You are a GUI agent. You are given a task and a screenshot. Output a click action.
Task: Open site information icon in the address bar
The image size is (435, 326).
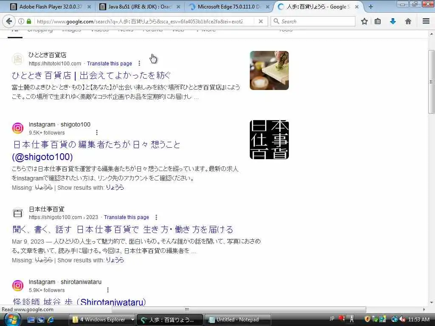pyautogui.click(x=21, y=21)
